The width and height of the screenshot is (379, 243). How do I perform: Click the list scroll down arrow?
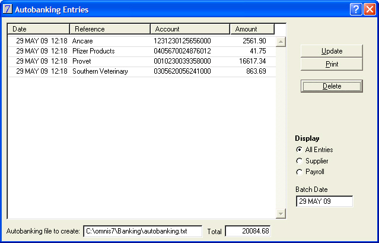pyautogui.click(x=281, y=213)
